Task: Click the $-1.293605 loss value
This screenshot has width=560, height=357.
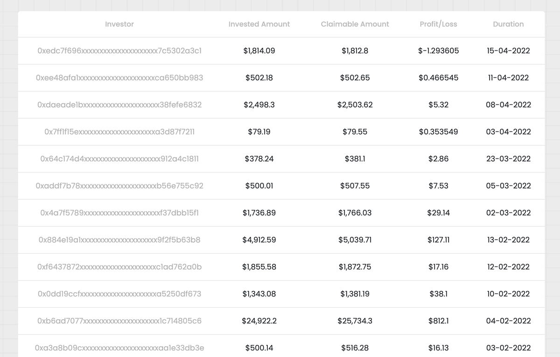Action: click(438, 51)
